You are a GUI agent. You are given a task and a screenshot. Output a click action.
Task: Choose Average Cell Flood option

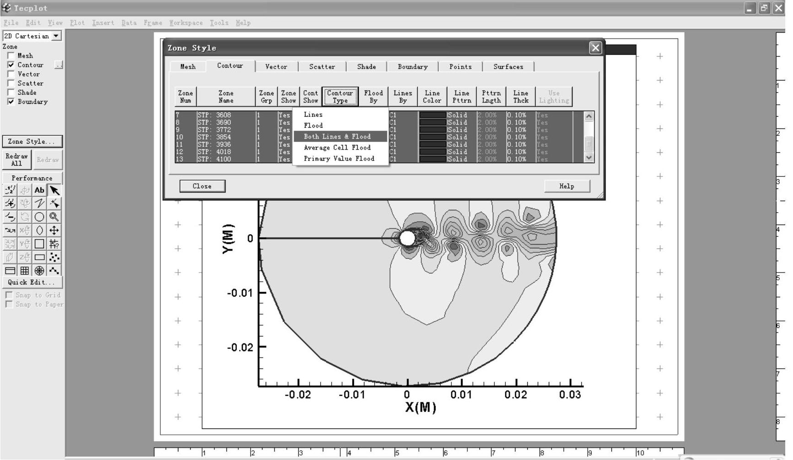(x=340, y=147)
